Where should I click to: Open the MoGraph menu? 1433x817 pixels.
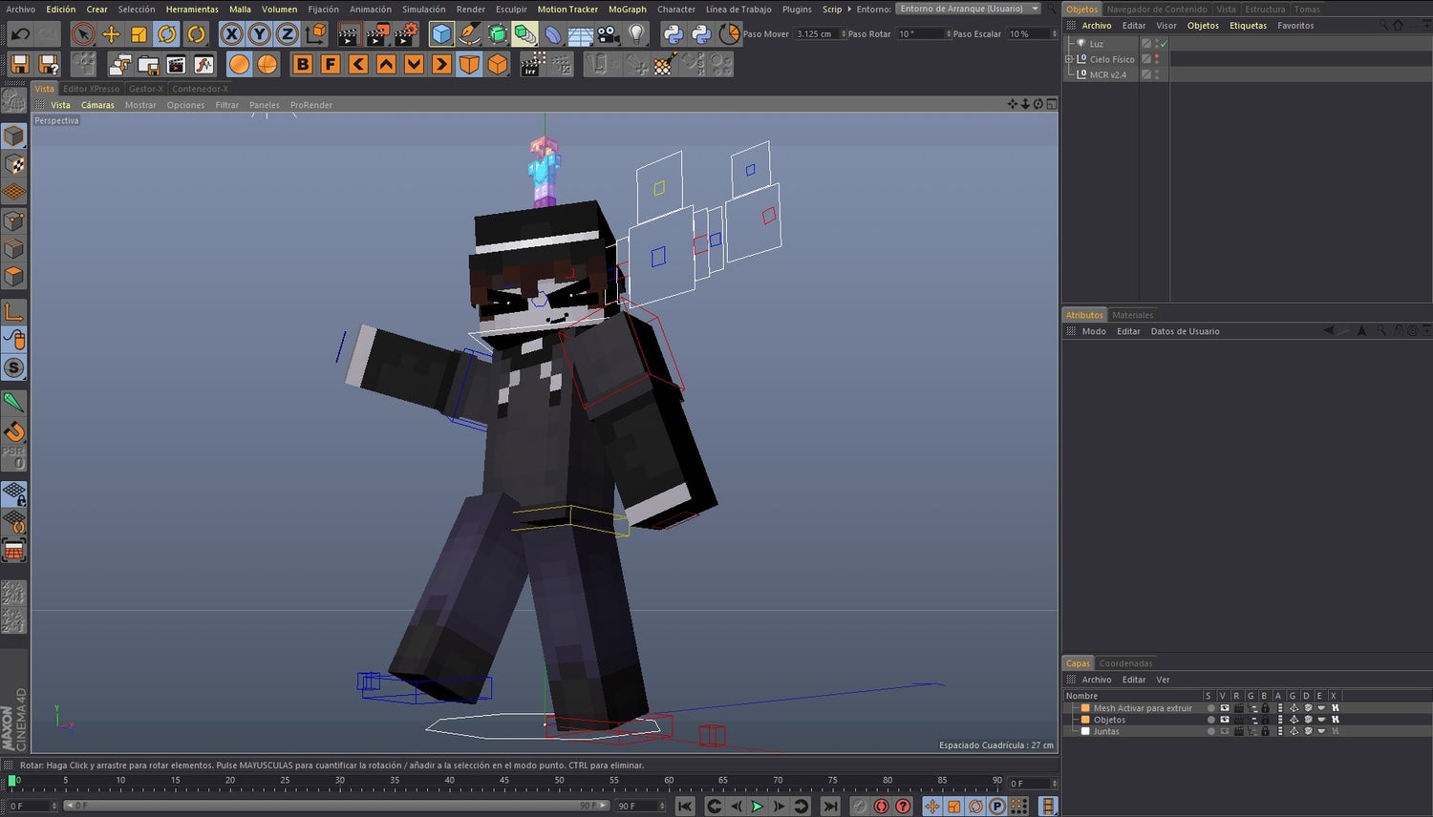pos(627,9)
